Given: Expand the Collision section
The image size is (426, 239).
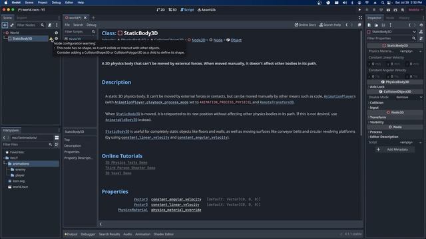Looking at the screenshot, I should click(x=376, y=103).
